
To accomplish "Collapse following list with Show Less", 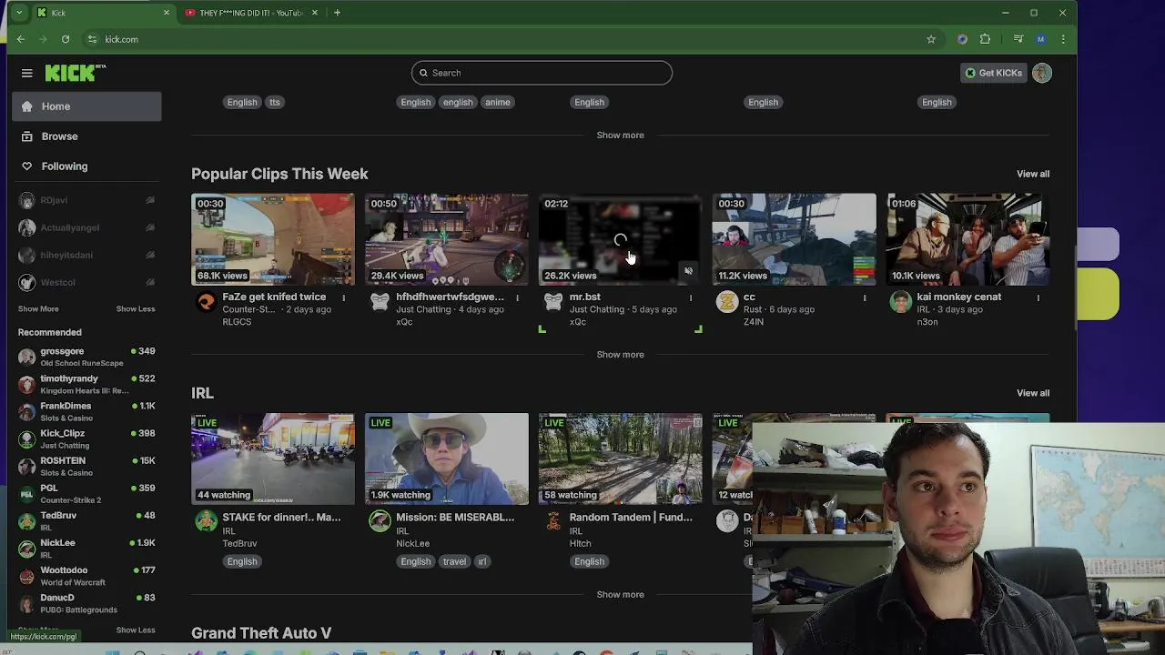I will pyautogui.click(x=136, y=309).
